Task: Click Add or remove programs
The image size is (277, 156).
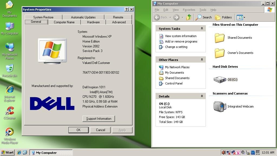Action: tap(181, 41)
